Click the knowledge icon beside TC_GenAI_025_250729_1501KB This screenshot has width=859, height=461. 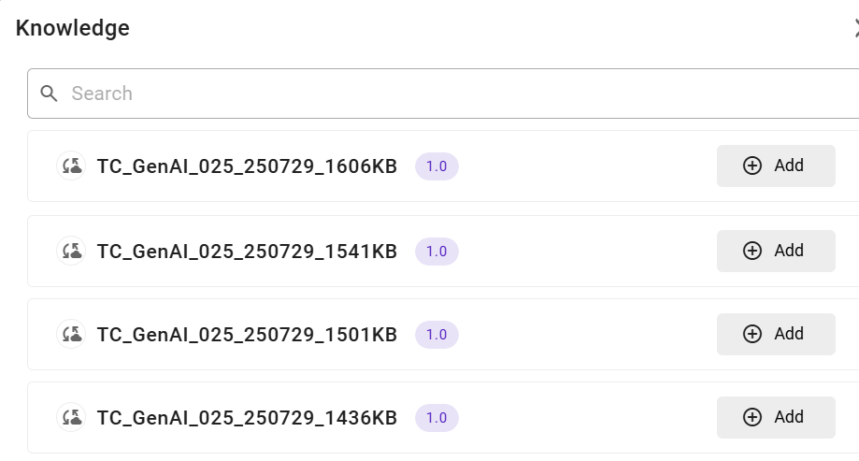click(71, 334)
